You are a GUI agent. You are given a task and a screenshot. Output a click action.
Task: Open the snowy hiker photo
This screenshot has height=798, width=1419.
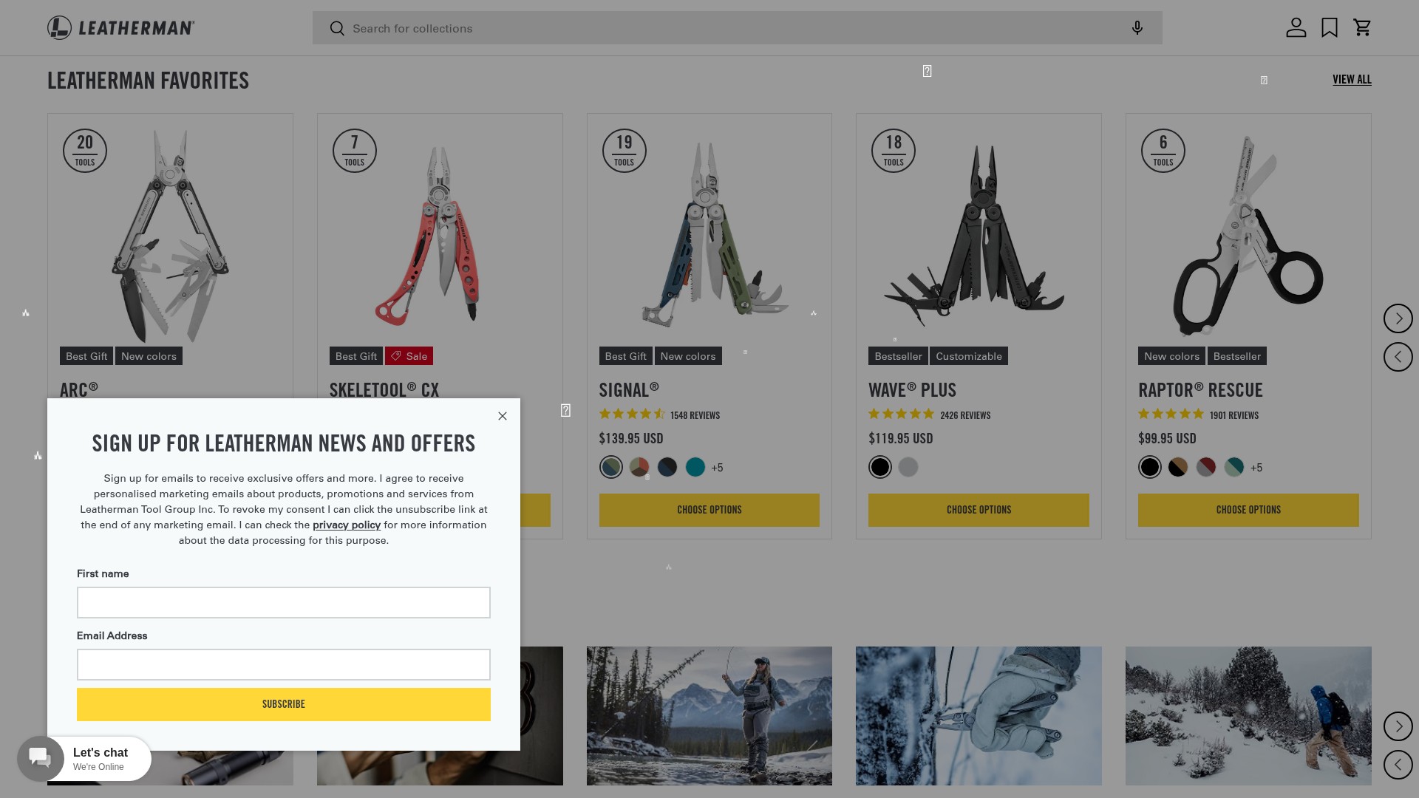(1248, 716)
